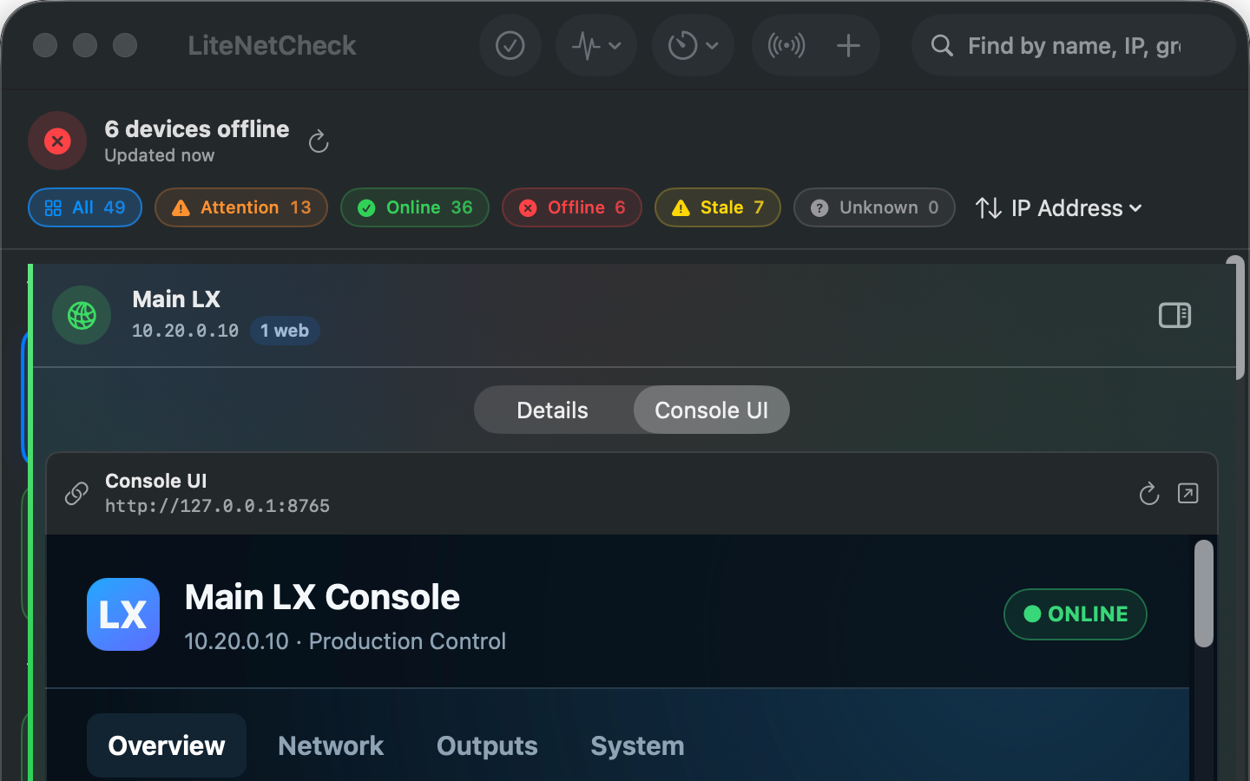
Task: Reload the Console UI web view
Action: [1149, 493]
